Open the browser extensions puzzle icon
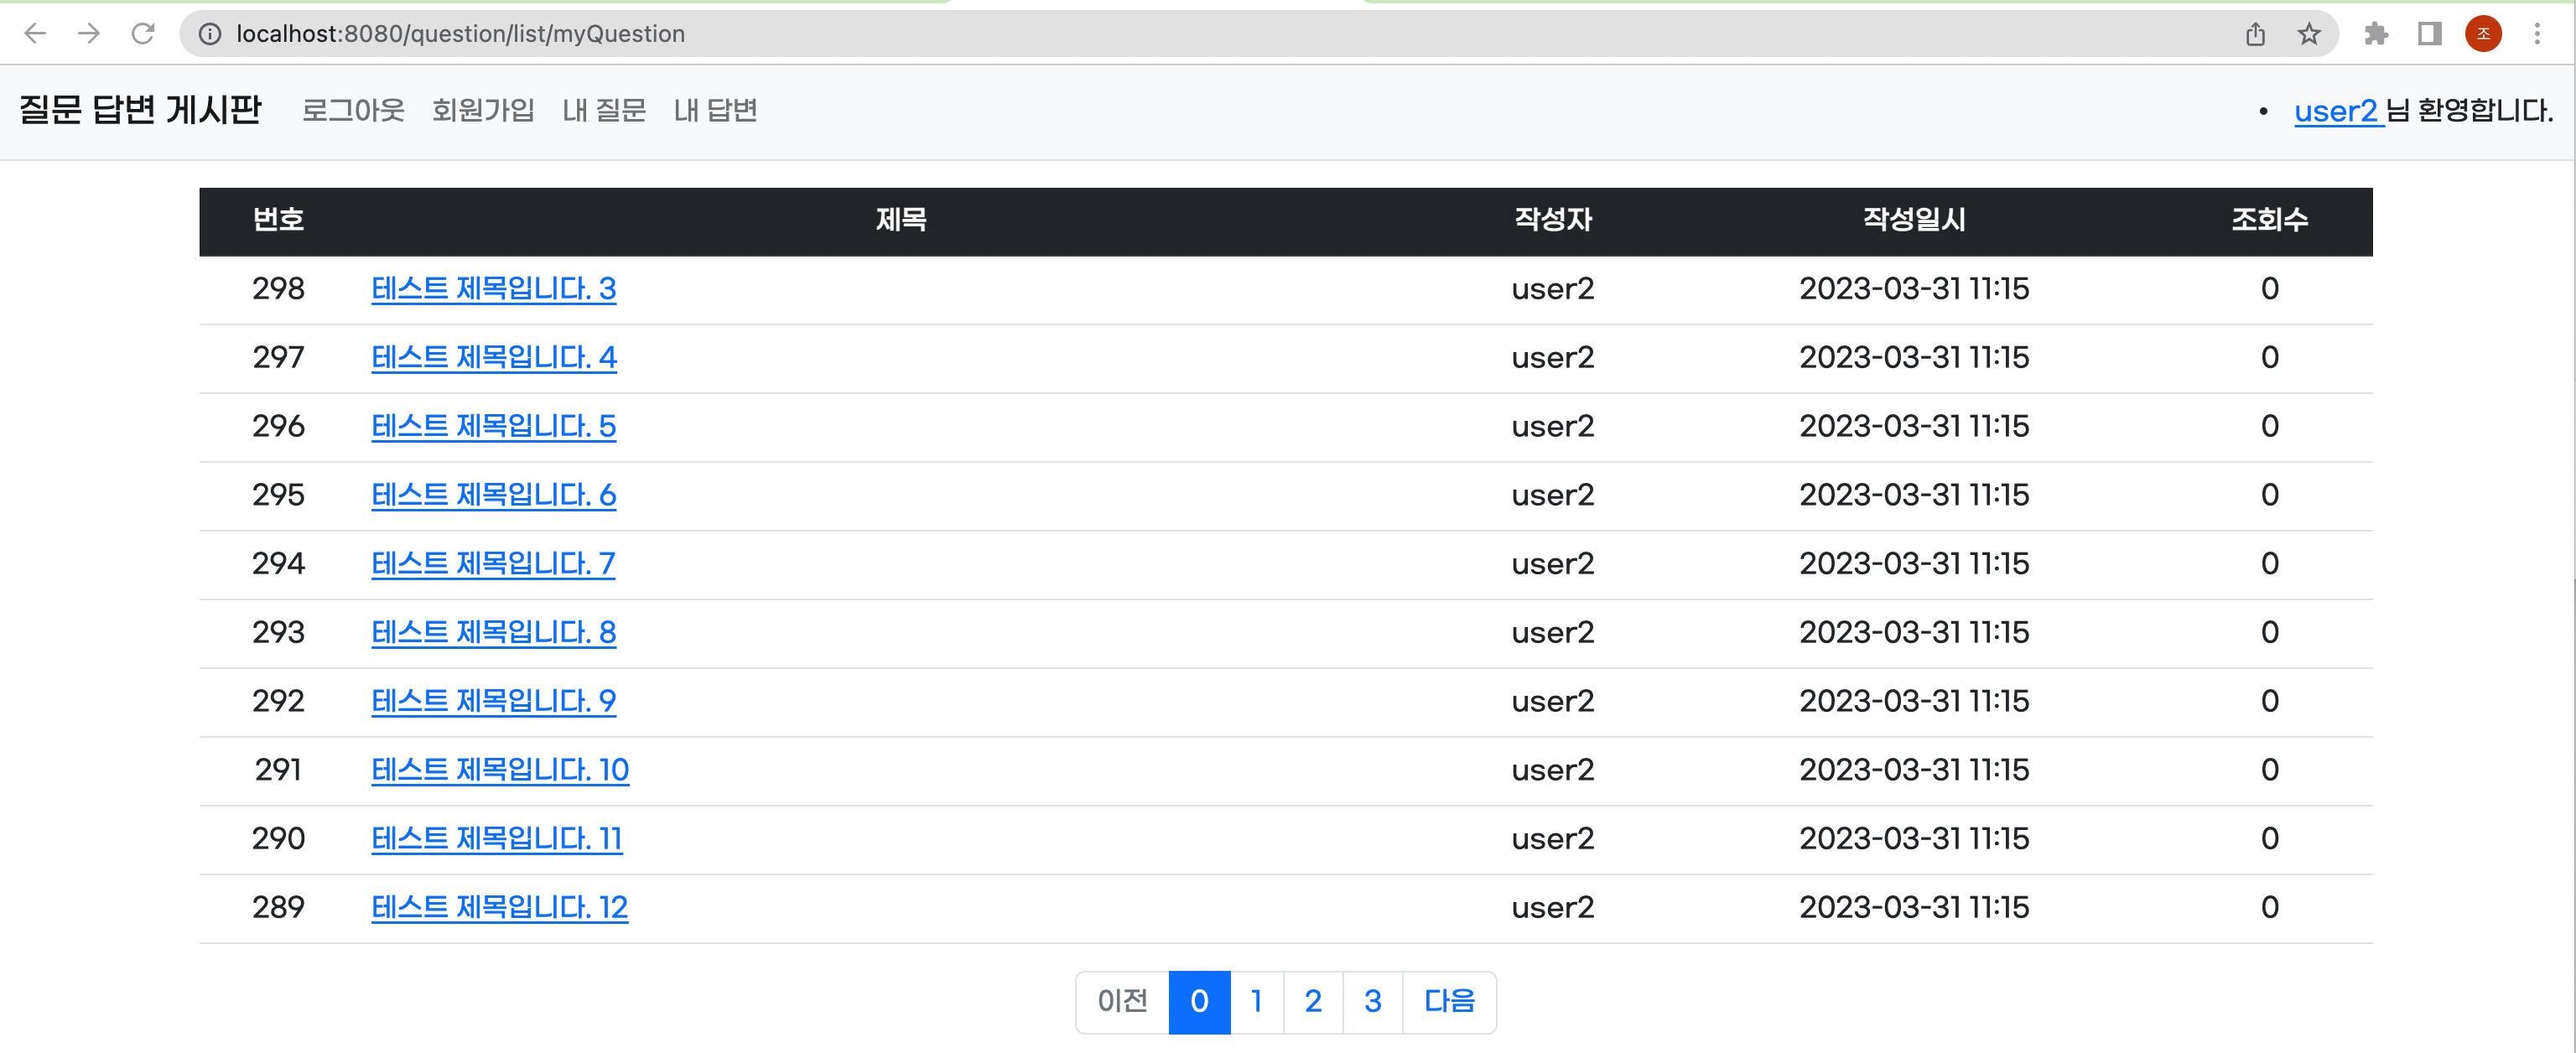2576x1053 pixels. point(2376,34)
